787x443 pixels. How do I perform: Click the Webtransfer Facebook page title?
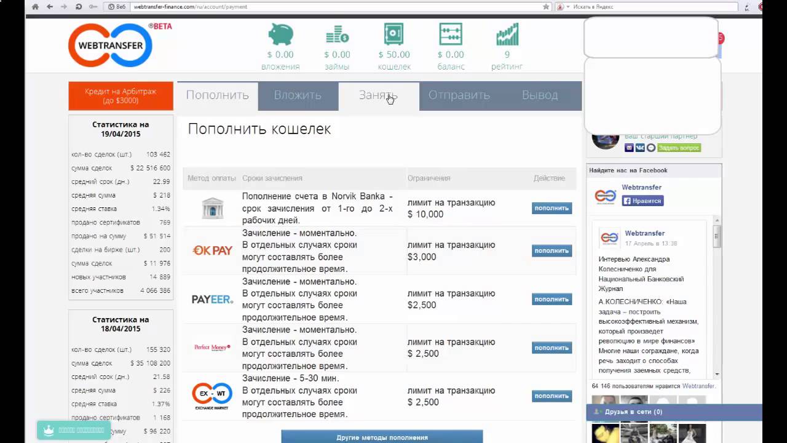641,187
